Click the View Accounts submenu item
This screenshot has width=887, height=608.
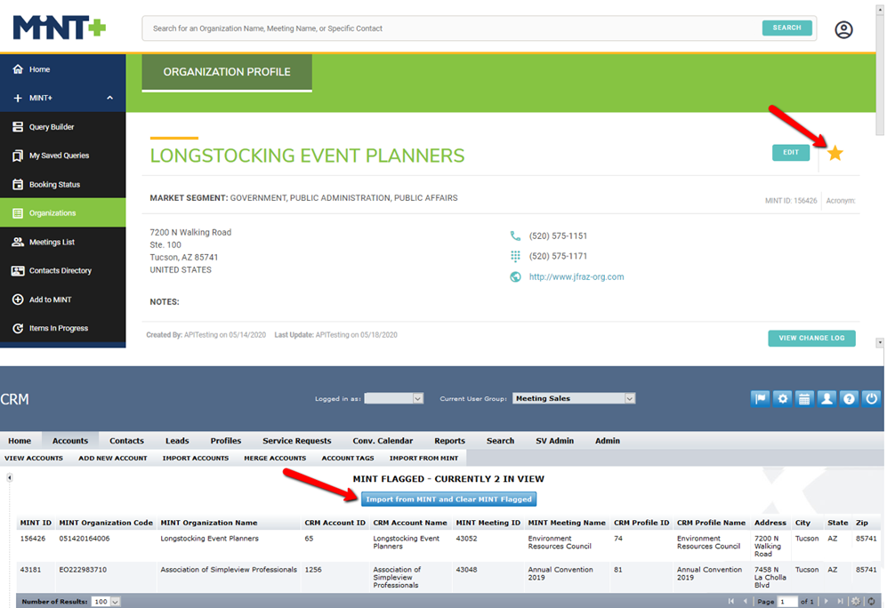(x=34, y=459)
